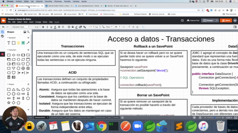Select the green hotspot lightning shape
Viewport: 238px width, 133px height.
23,43
